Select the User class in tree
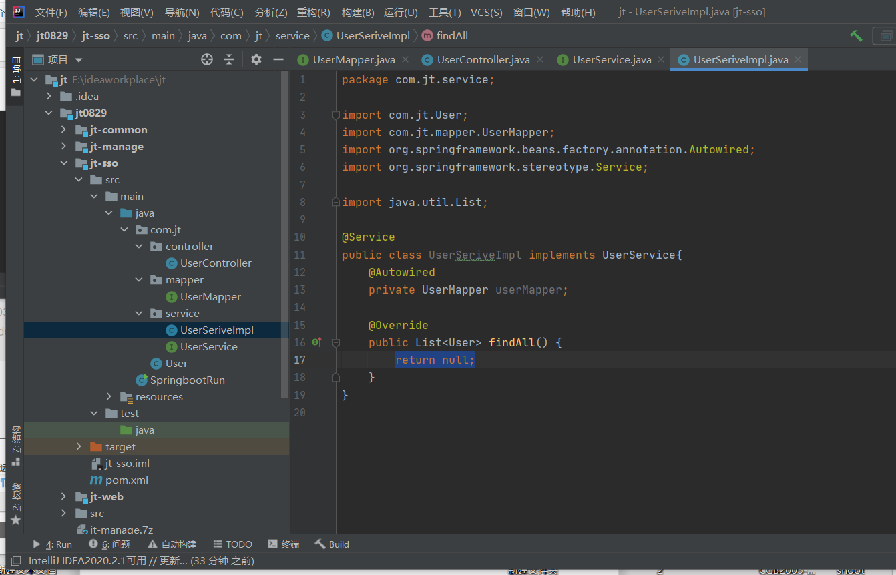This screenshot has width=896, height=575. (x=170, y=364)
